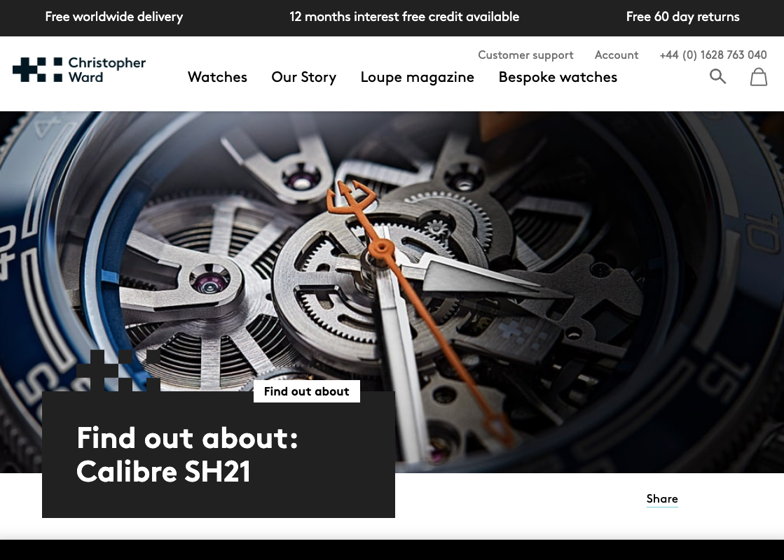Click the Share link
Screen dimensions: 784x560
[x=662, y=498]
